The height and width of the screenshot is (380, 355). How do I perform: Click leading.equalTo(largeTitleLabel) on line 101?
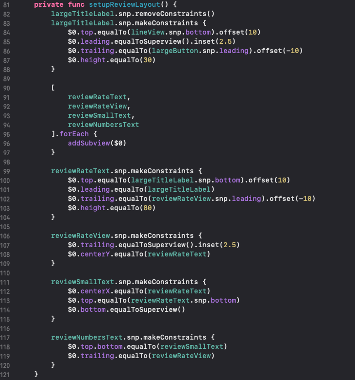click(148, 190)
